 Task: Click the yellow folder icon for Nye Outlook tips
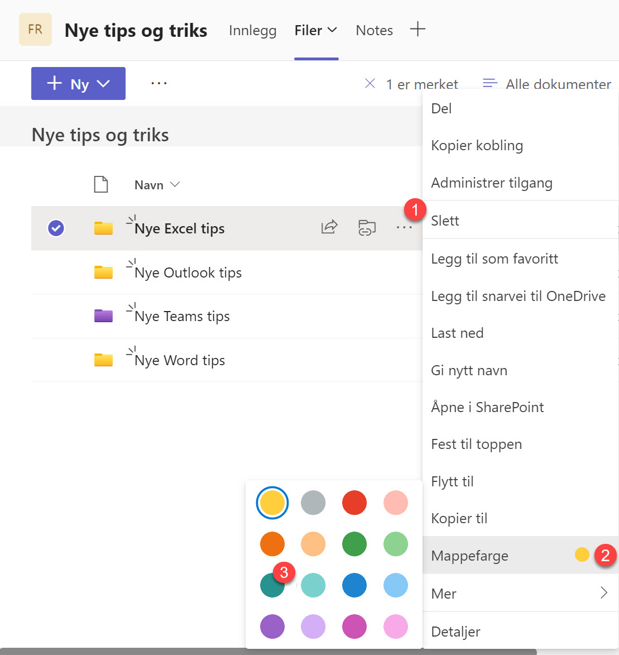103,272
